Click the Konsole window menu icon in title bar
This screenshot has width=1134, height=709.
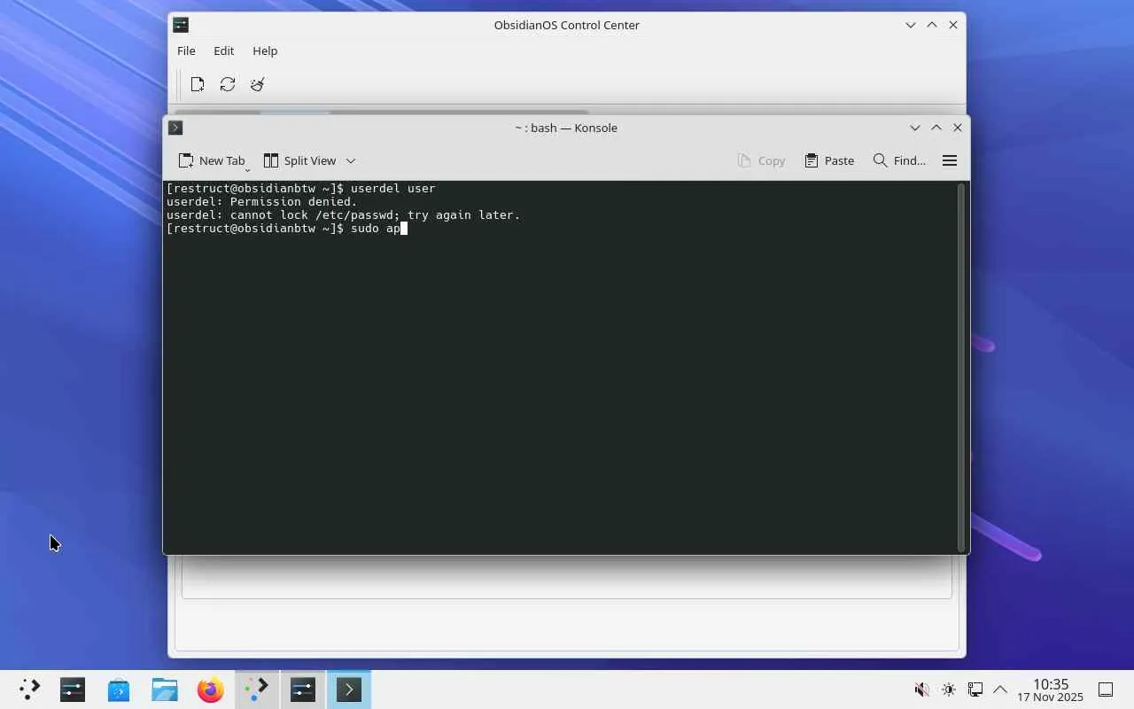[175, 128]
